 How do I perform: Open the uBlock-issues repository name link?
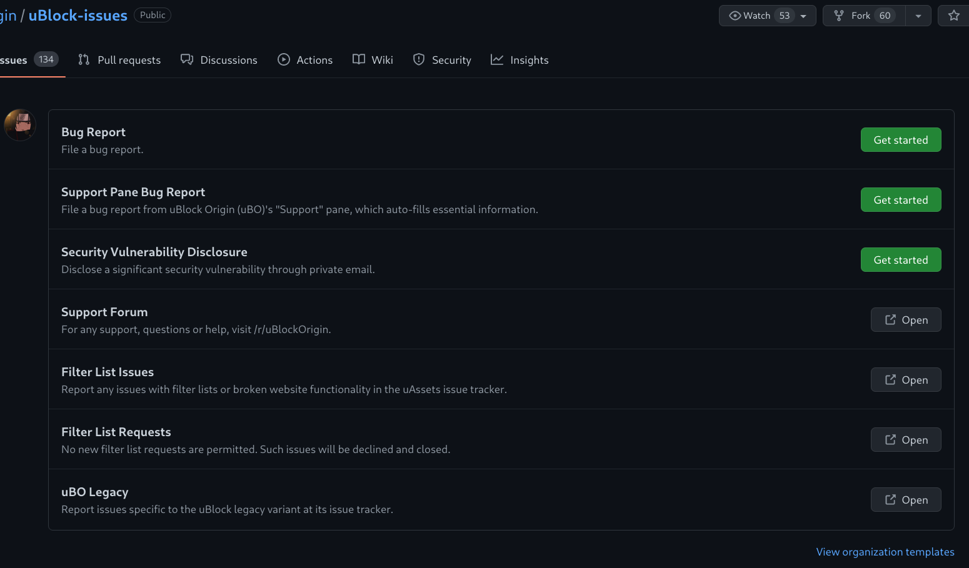[78, 15]
